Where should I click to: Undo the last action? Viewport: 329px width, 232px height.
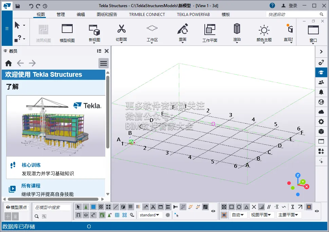[x=31, y=6]
